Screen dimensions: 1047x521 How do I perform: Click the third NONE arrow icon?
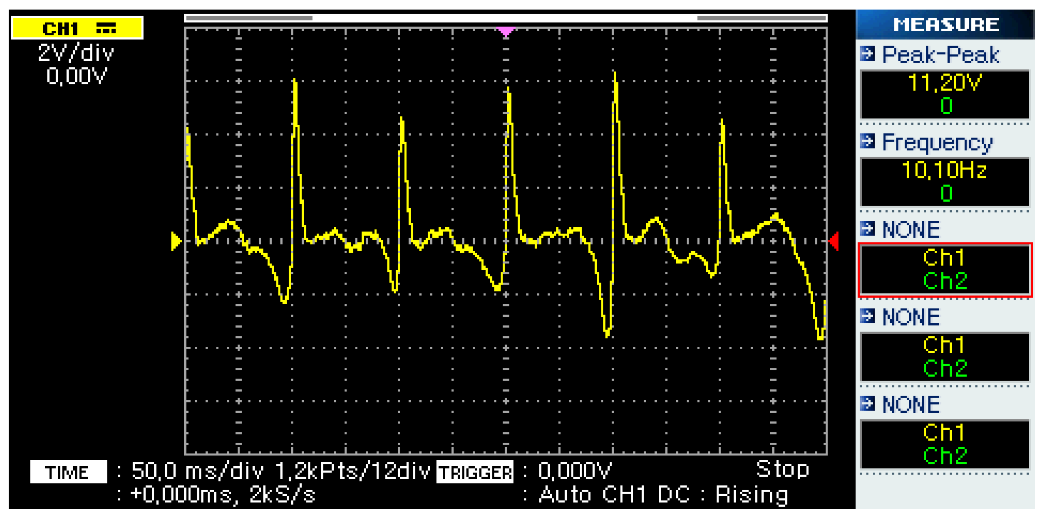[x=867, y=404]
